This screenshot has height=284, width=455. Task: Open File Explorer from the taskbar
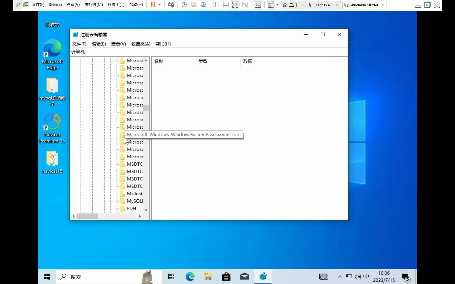(x=208, y=277)
